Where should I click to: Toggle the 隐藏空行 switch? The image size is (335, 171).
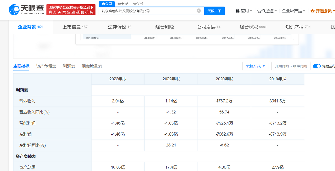[x=317, y=66]
